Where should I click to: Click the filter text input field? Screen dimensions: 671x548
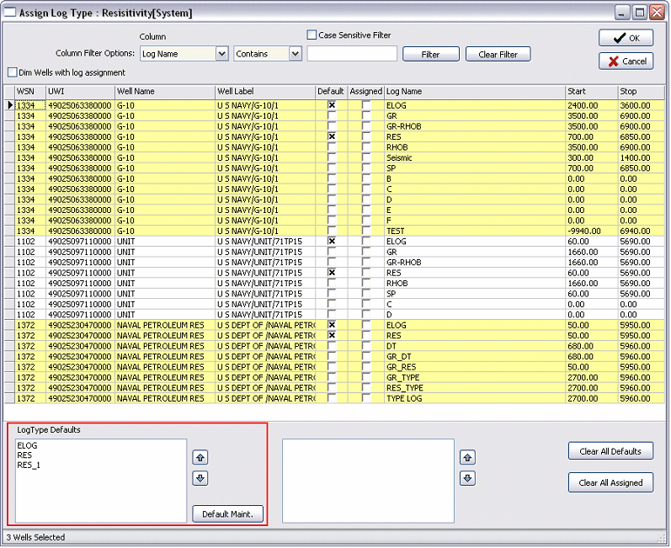[x=352, y=54]
